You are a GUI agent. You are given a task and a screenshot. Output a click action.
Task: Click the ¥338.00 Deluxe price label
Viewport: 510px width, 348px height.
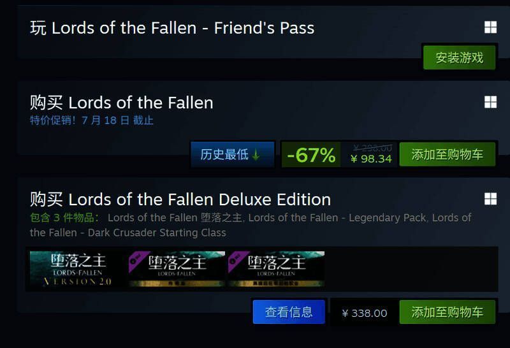365,313
